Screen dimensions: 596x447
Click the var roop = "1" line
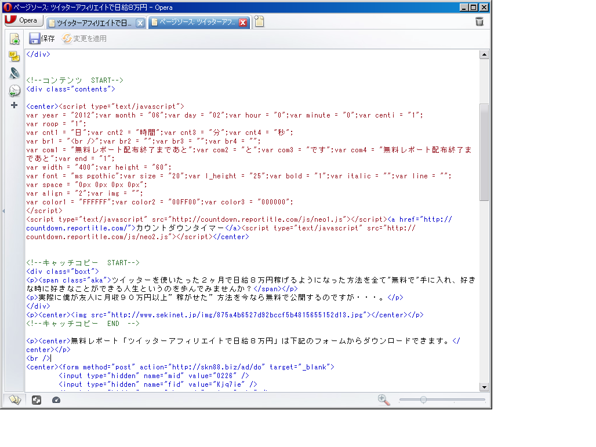(56, 124)
